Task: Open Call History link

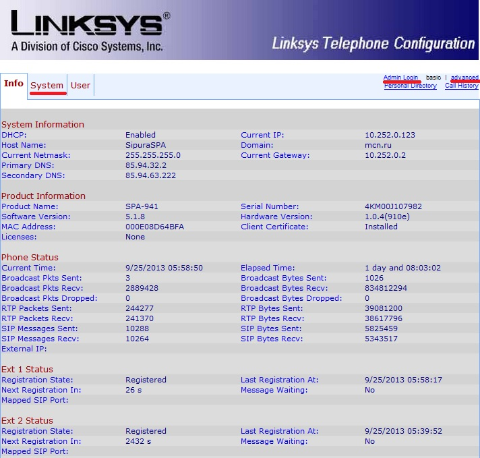Action: 461,86
